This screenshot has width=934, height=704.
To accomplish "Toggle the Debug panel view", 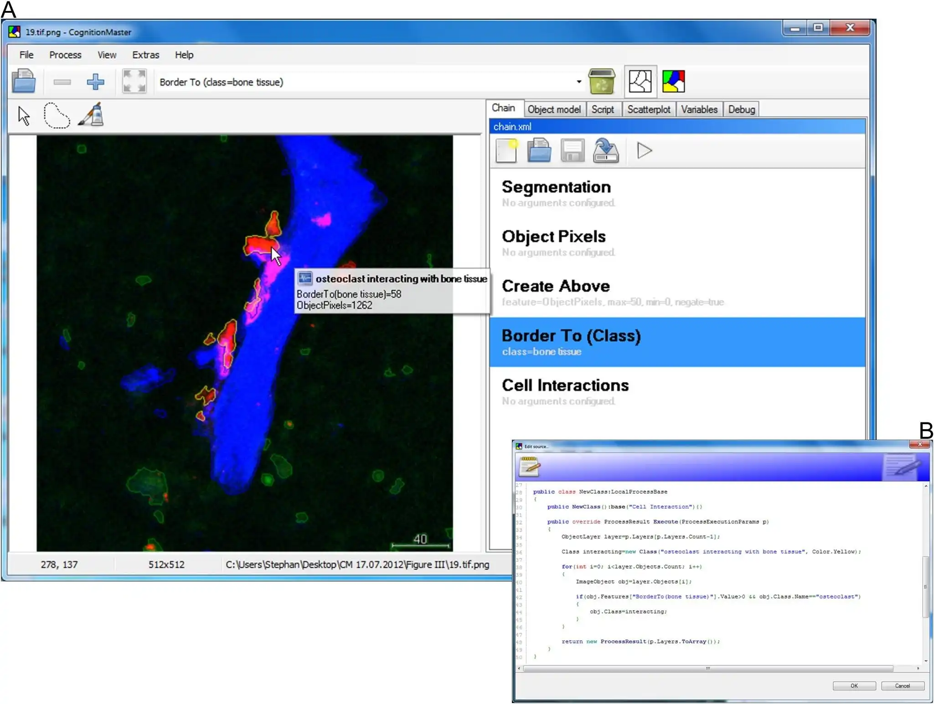I will pyautogui.click(x=741, y=109).
